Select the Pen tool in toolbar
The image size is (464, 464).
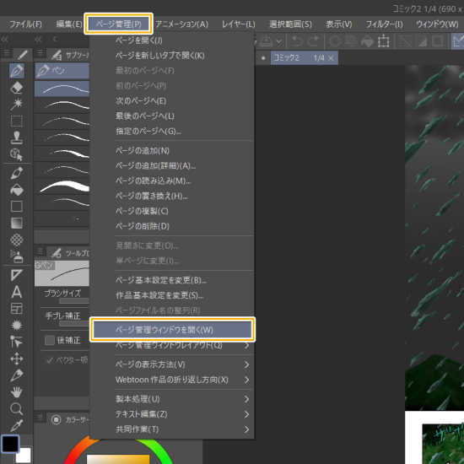click(x=17, y=71)
